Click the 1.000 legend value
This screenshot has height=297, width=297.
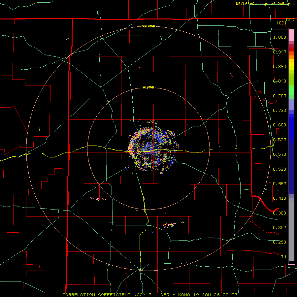(x=280, y=37)
